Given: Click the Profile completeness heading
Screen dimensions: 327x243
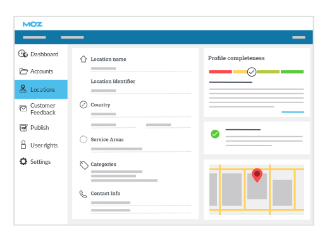Looking at the screenshot, I should pos(237,58).
